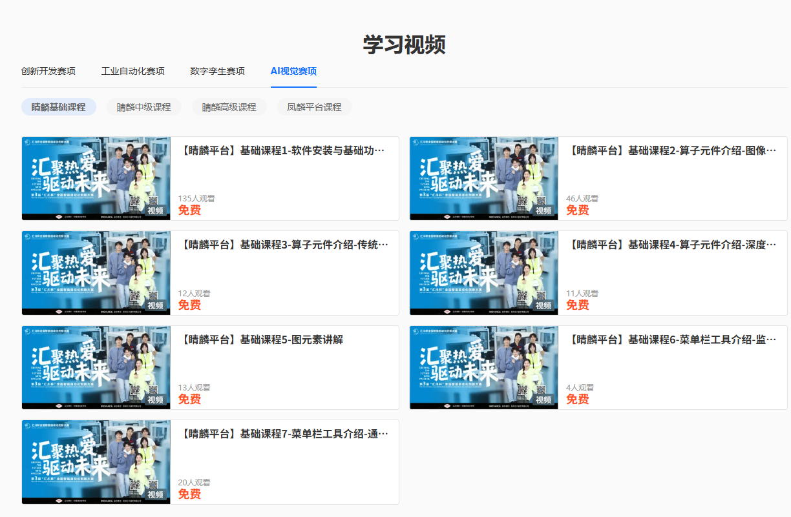Click the AI视觉赛项 tab

293,71
